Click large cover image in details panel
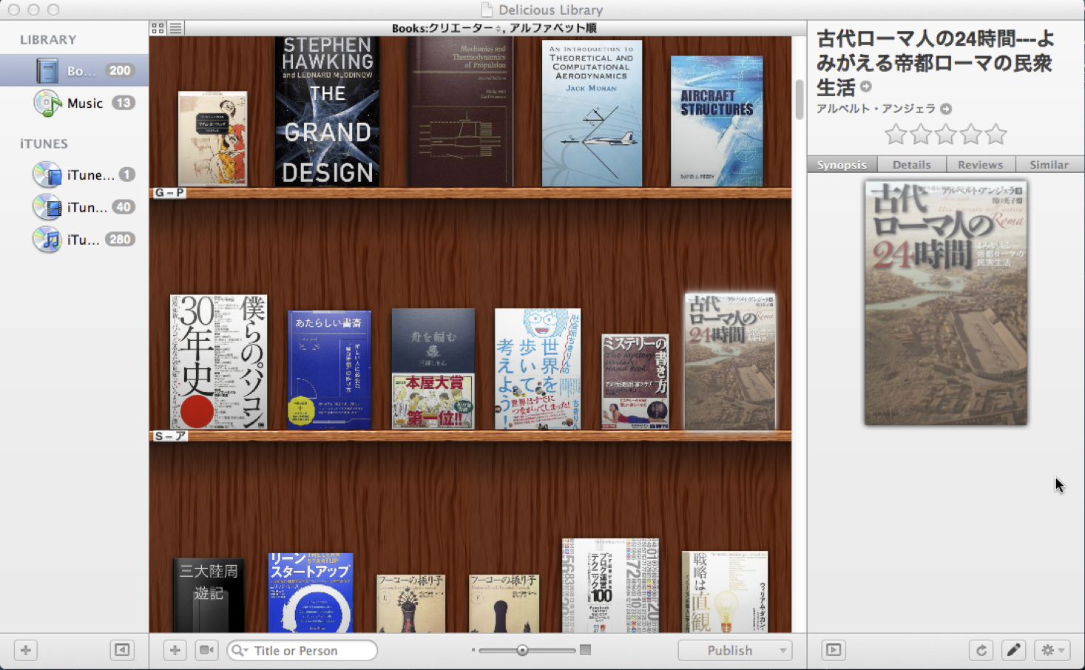This screenshot has height=670, width=1085. point(946,303)
